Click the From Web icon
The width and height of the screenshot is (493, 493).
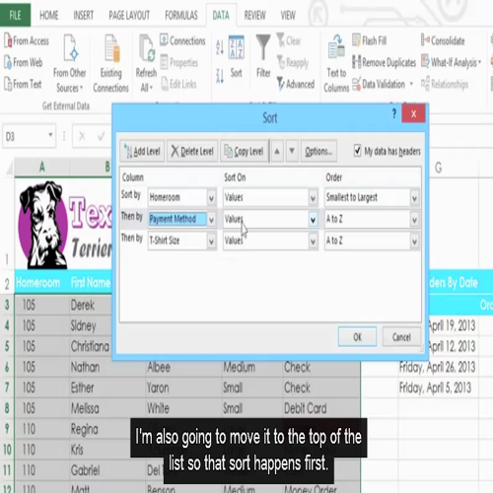(x=8, y=62)
